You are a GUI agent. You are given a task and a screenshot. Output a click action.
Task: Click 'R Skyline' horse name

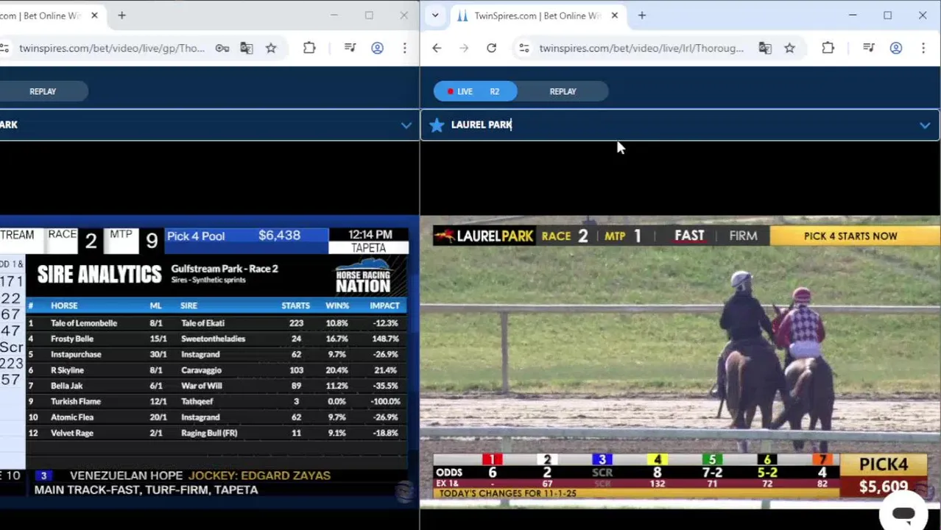pyautogui.click(x=67, y=370)
